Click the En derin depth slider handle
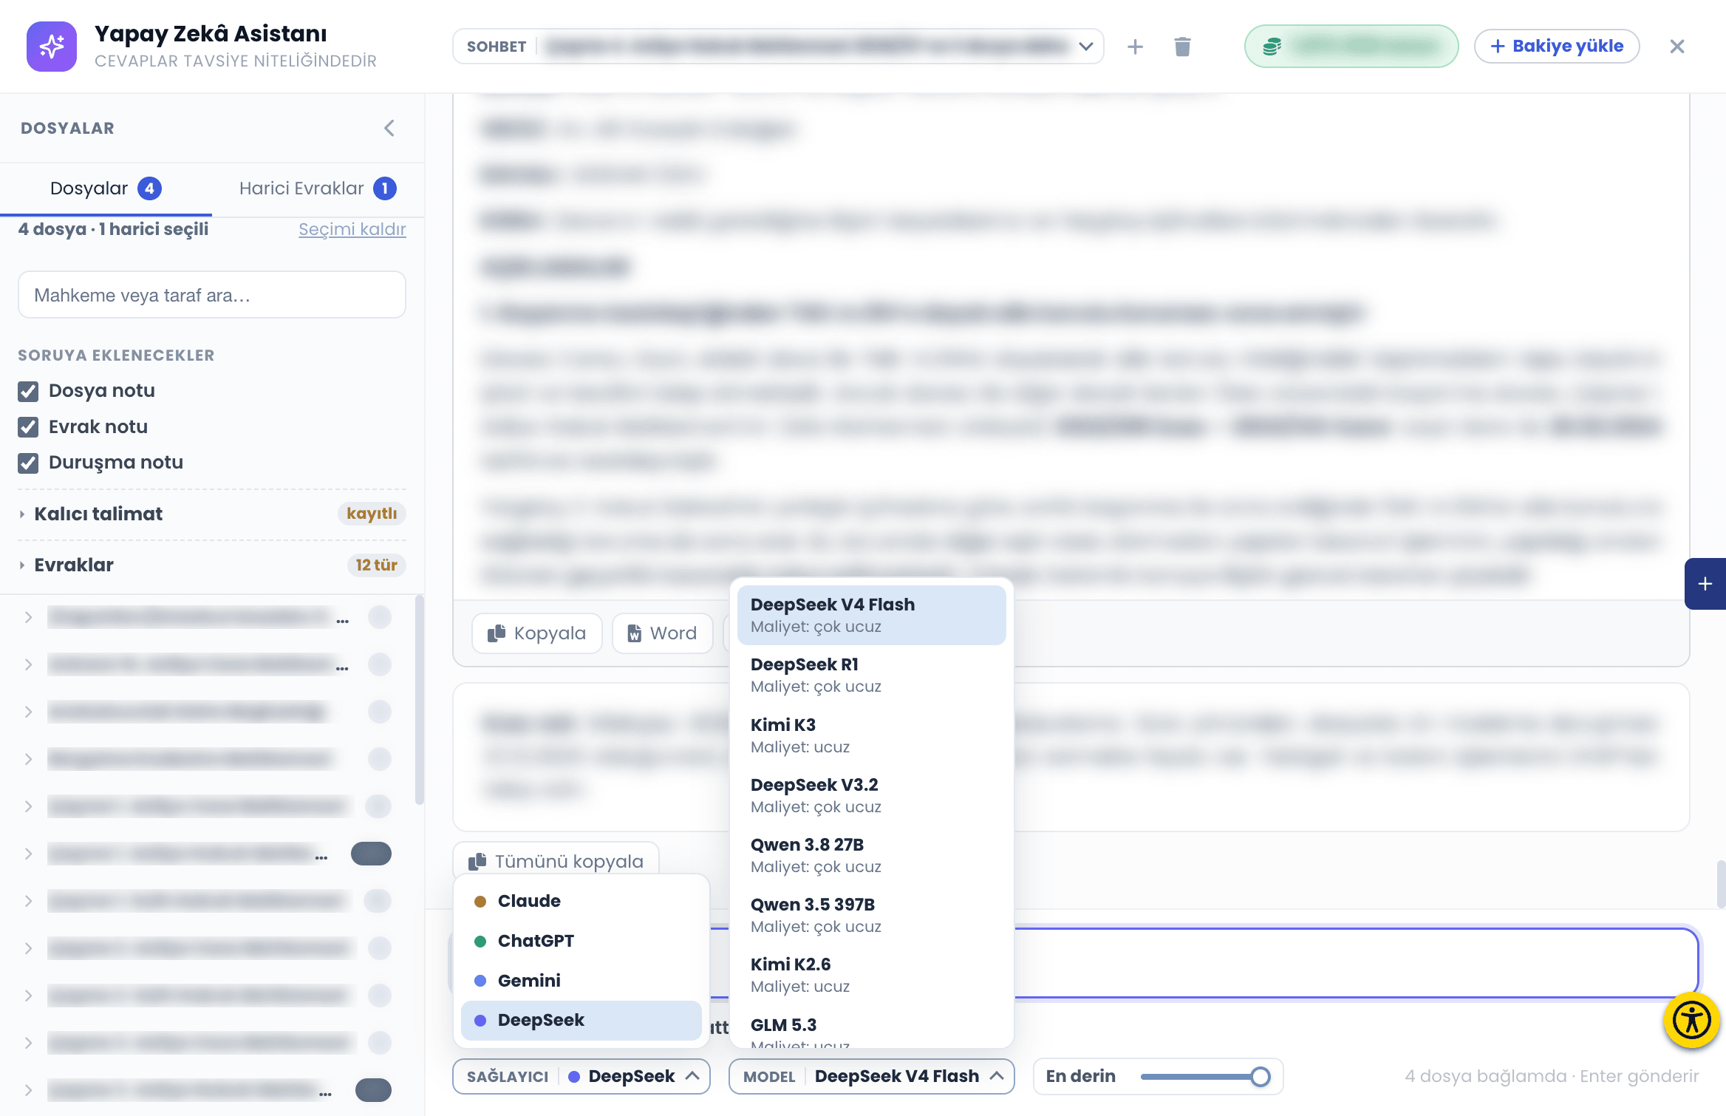This screenshot has height=1116, width=1726. click(x=1261, y=1077)
